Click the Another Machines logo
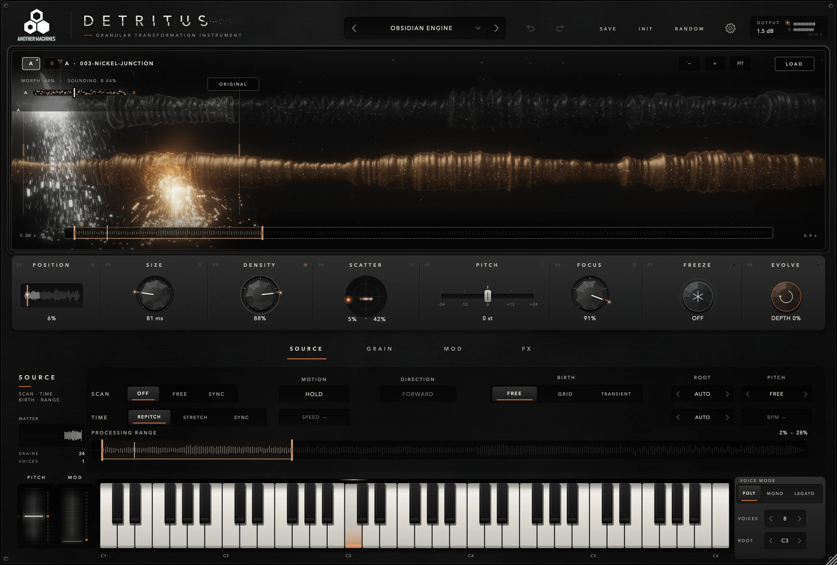 coord(36,25)
